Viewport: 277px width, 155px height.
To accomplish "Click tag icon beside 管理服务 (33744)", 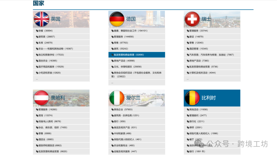I will [188, 31].
